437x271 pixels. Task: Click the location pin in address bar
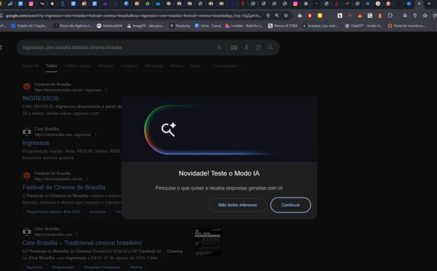tap(268, 16)
